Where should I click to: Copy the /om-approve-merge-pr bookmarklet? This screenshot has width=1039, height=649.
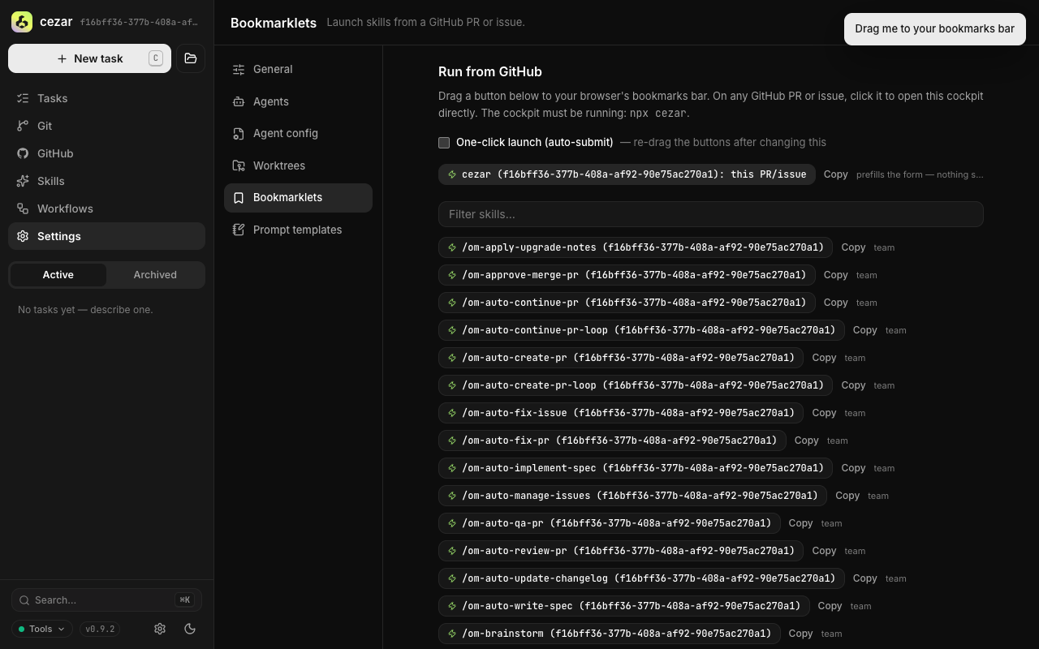click(x=835, y=275)
